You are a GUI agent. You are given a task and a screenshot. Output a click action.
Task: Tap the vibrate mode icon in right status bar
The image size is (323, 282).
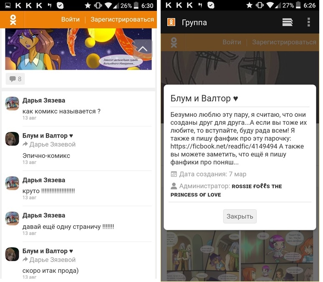(x=260, y=5)
